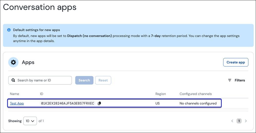Viewport: 256px width, 133px height.
Task: Click the Name column header
Action: 15,94
